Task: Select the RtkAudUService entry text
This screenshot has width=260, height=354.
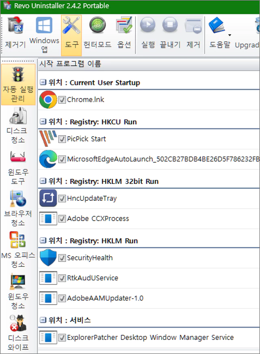Action: point(93,278)
